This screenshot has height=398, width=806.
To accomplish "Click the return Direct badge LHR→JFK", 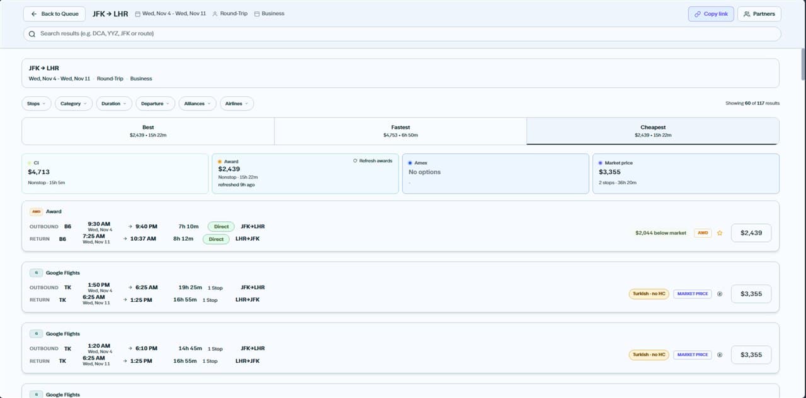I will tap(216, 239).
